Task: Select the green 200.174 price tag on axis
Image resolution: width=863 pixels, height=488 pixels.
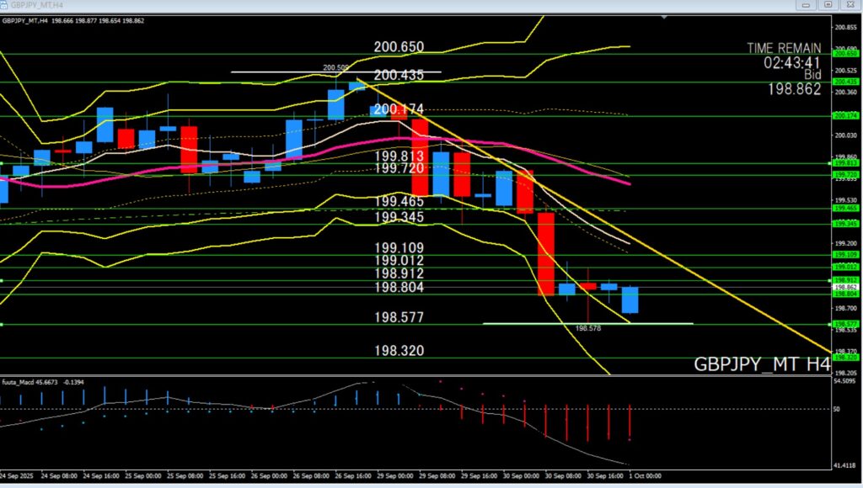Action: 844,115
